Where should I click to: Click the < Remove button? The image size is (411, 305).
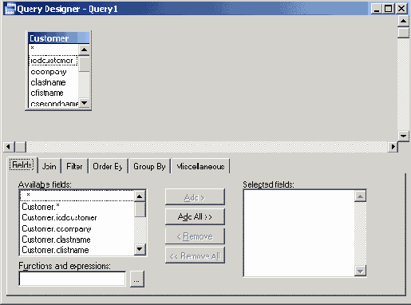(x=195, y=236)
